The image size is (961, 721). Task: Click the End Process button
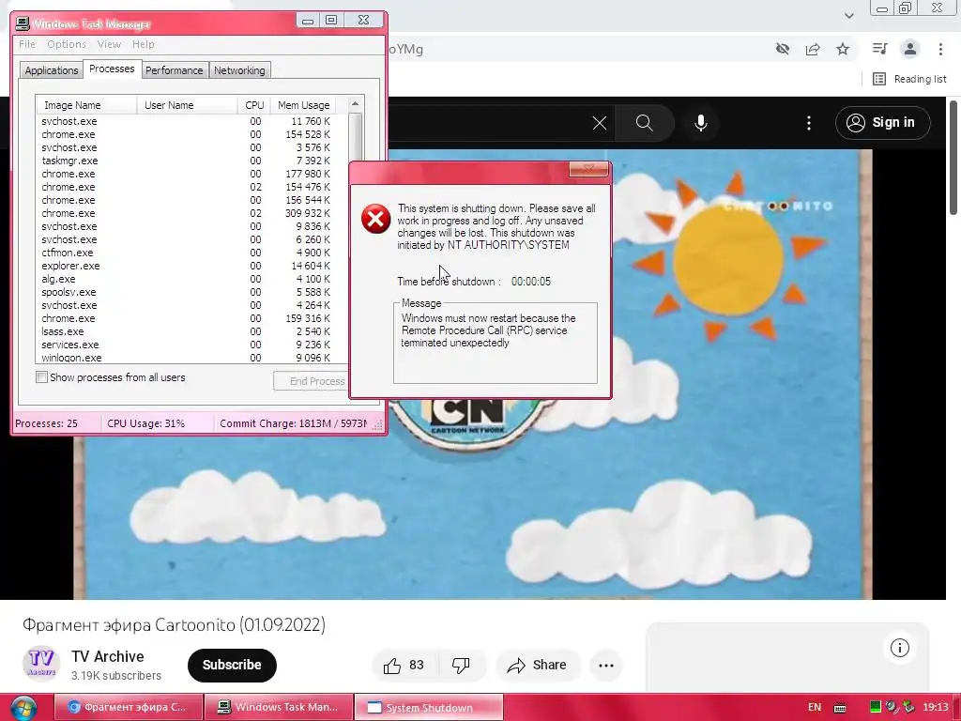click(x=313, y=381)
